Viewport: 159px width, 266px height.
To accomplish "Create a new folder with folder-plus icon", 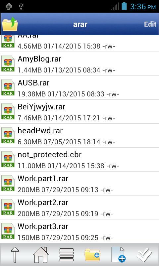I will tap(92, 255).
